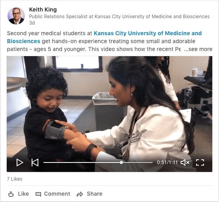Restart video with skip-back icon
This screenshot has width=219, height=202.
click(x=35, y=162)
